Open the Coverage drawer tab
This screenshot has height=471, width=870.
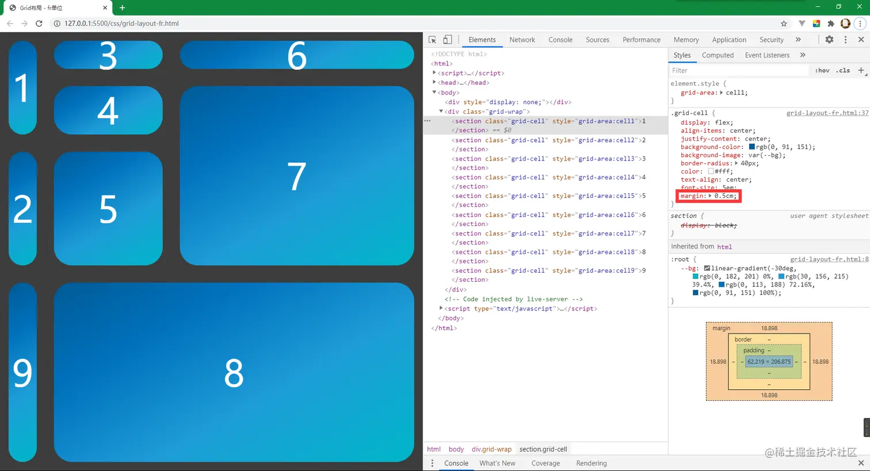pos(545,463)
